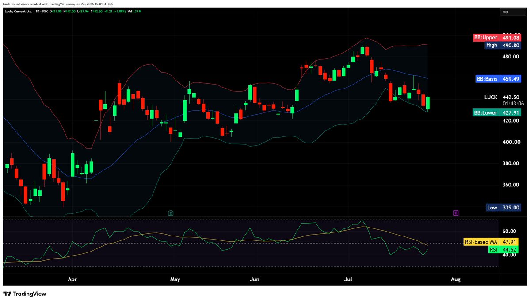The height and width of the screenshot is (302, 530).
Task: Click the BB:Basis 459.49 price label
Action: (498, 79)
